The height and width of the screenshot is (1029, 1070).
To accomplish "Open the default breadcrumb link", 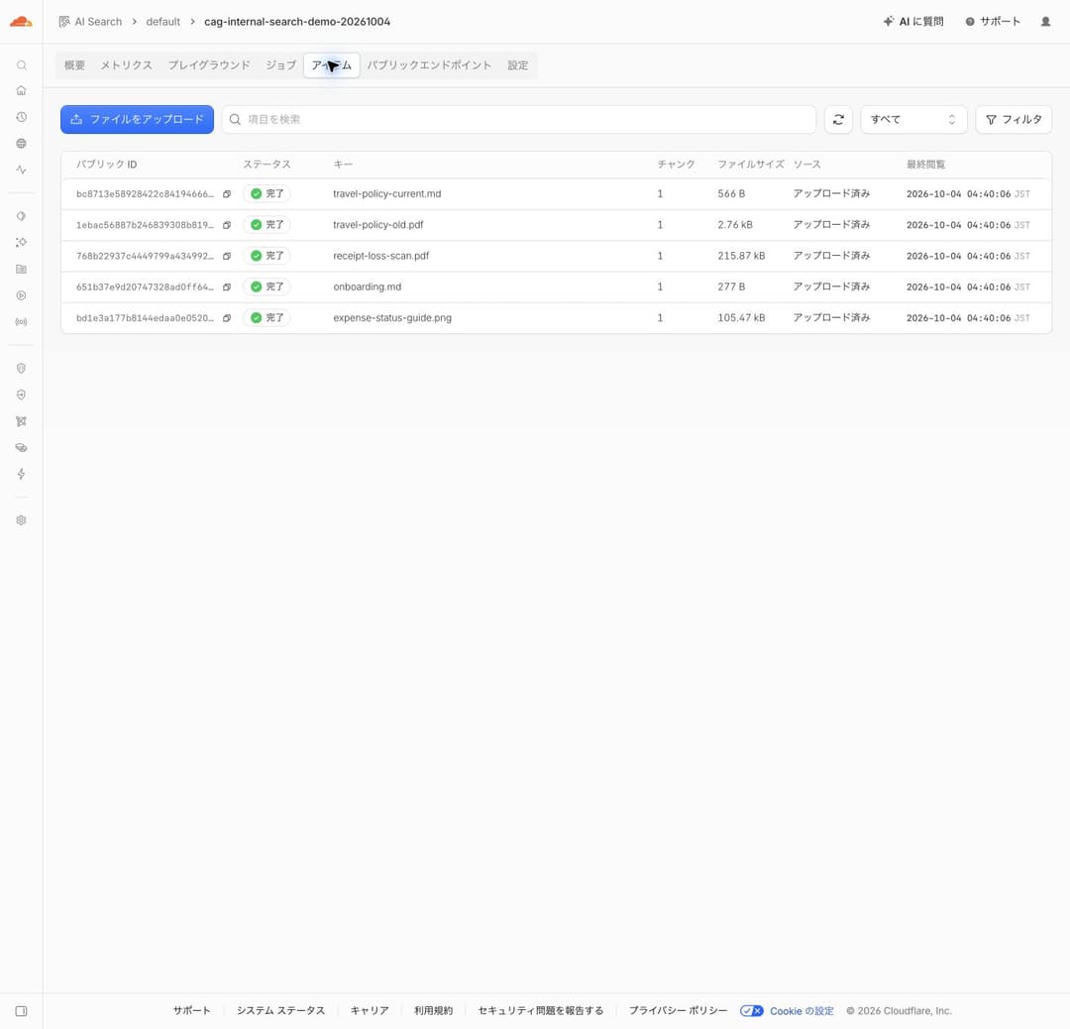I will tap(163, 22).
